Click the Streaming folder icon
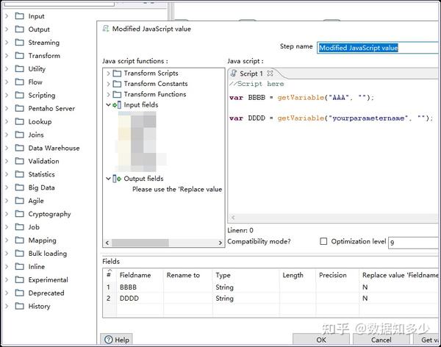Viewport: 441px width, 347px height. pos(19,42)
